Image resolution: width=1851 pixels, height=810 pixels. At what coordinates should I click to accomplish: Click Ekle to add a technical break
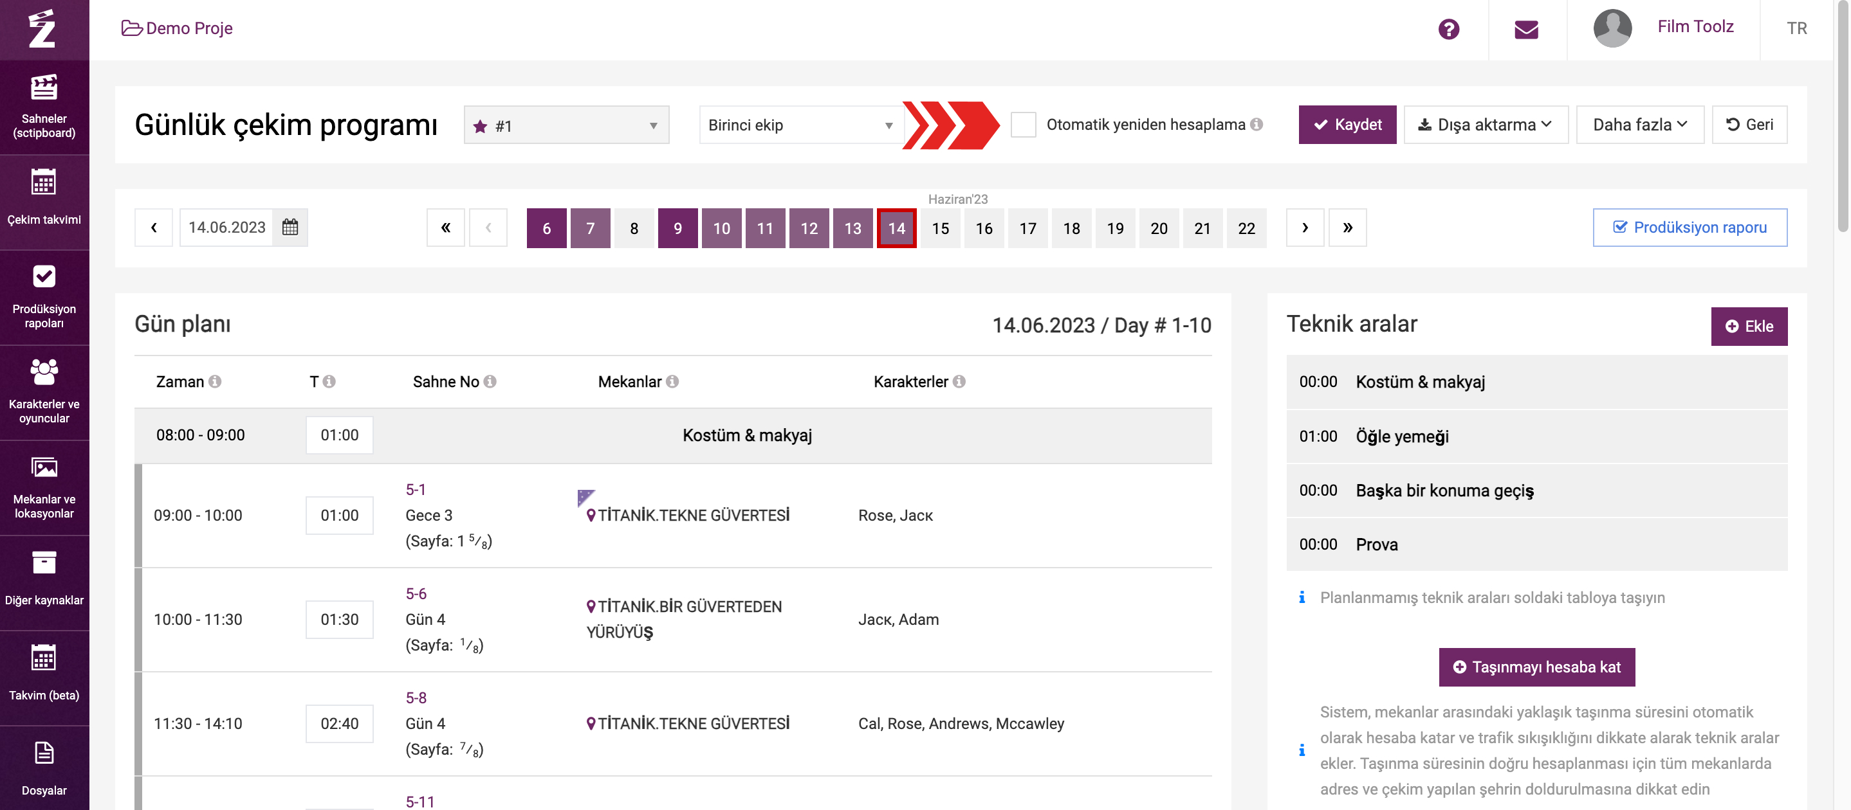point(1749,327)
